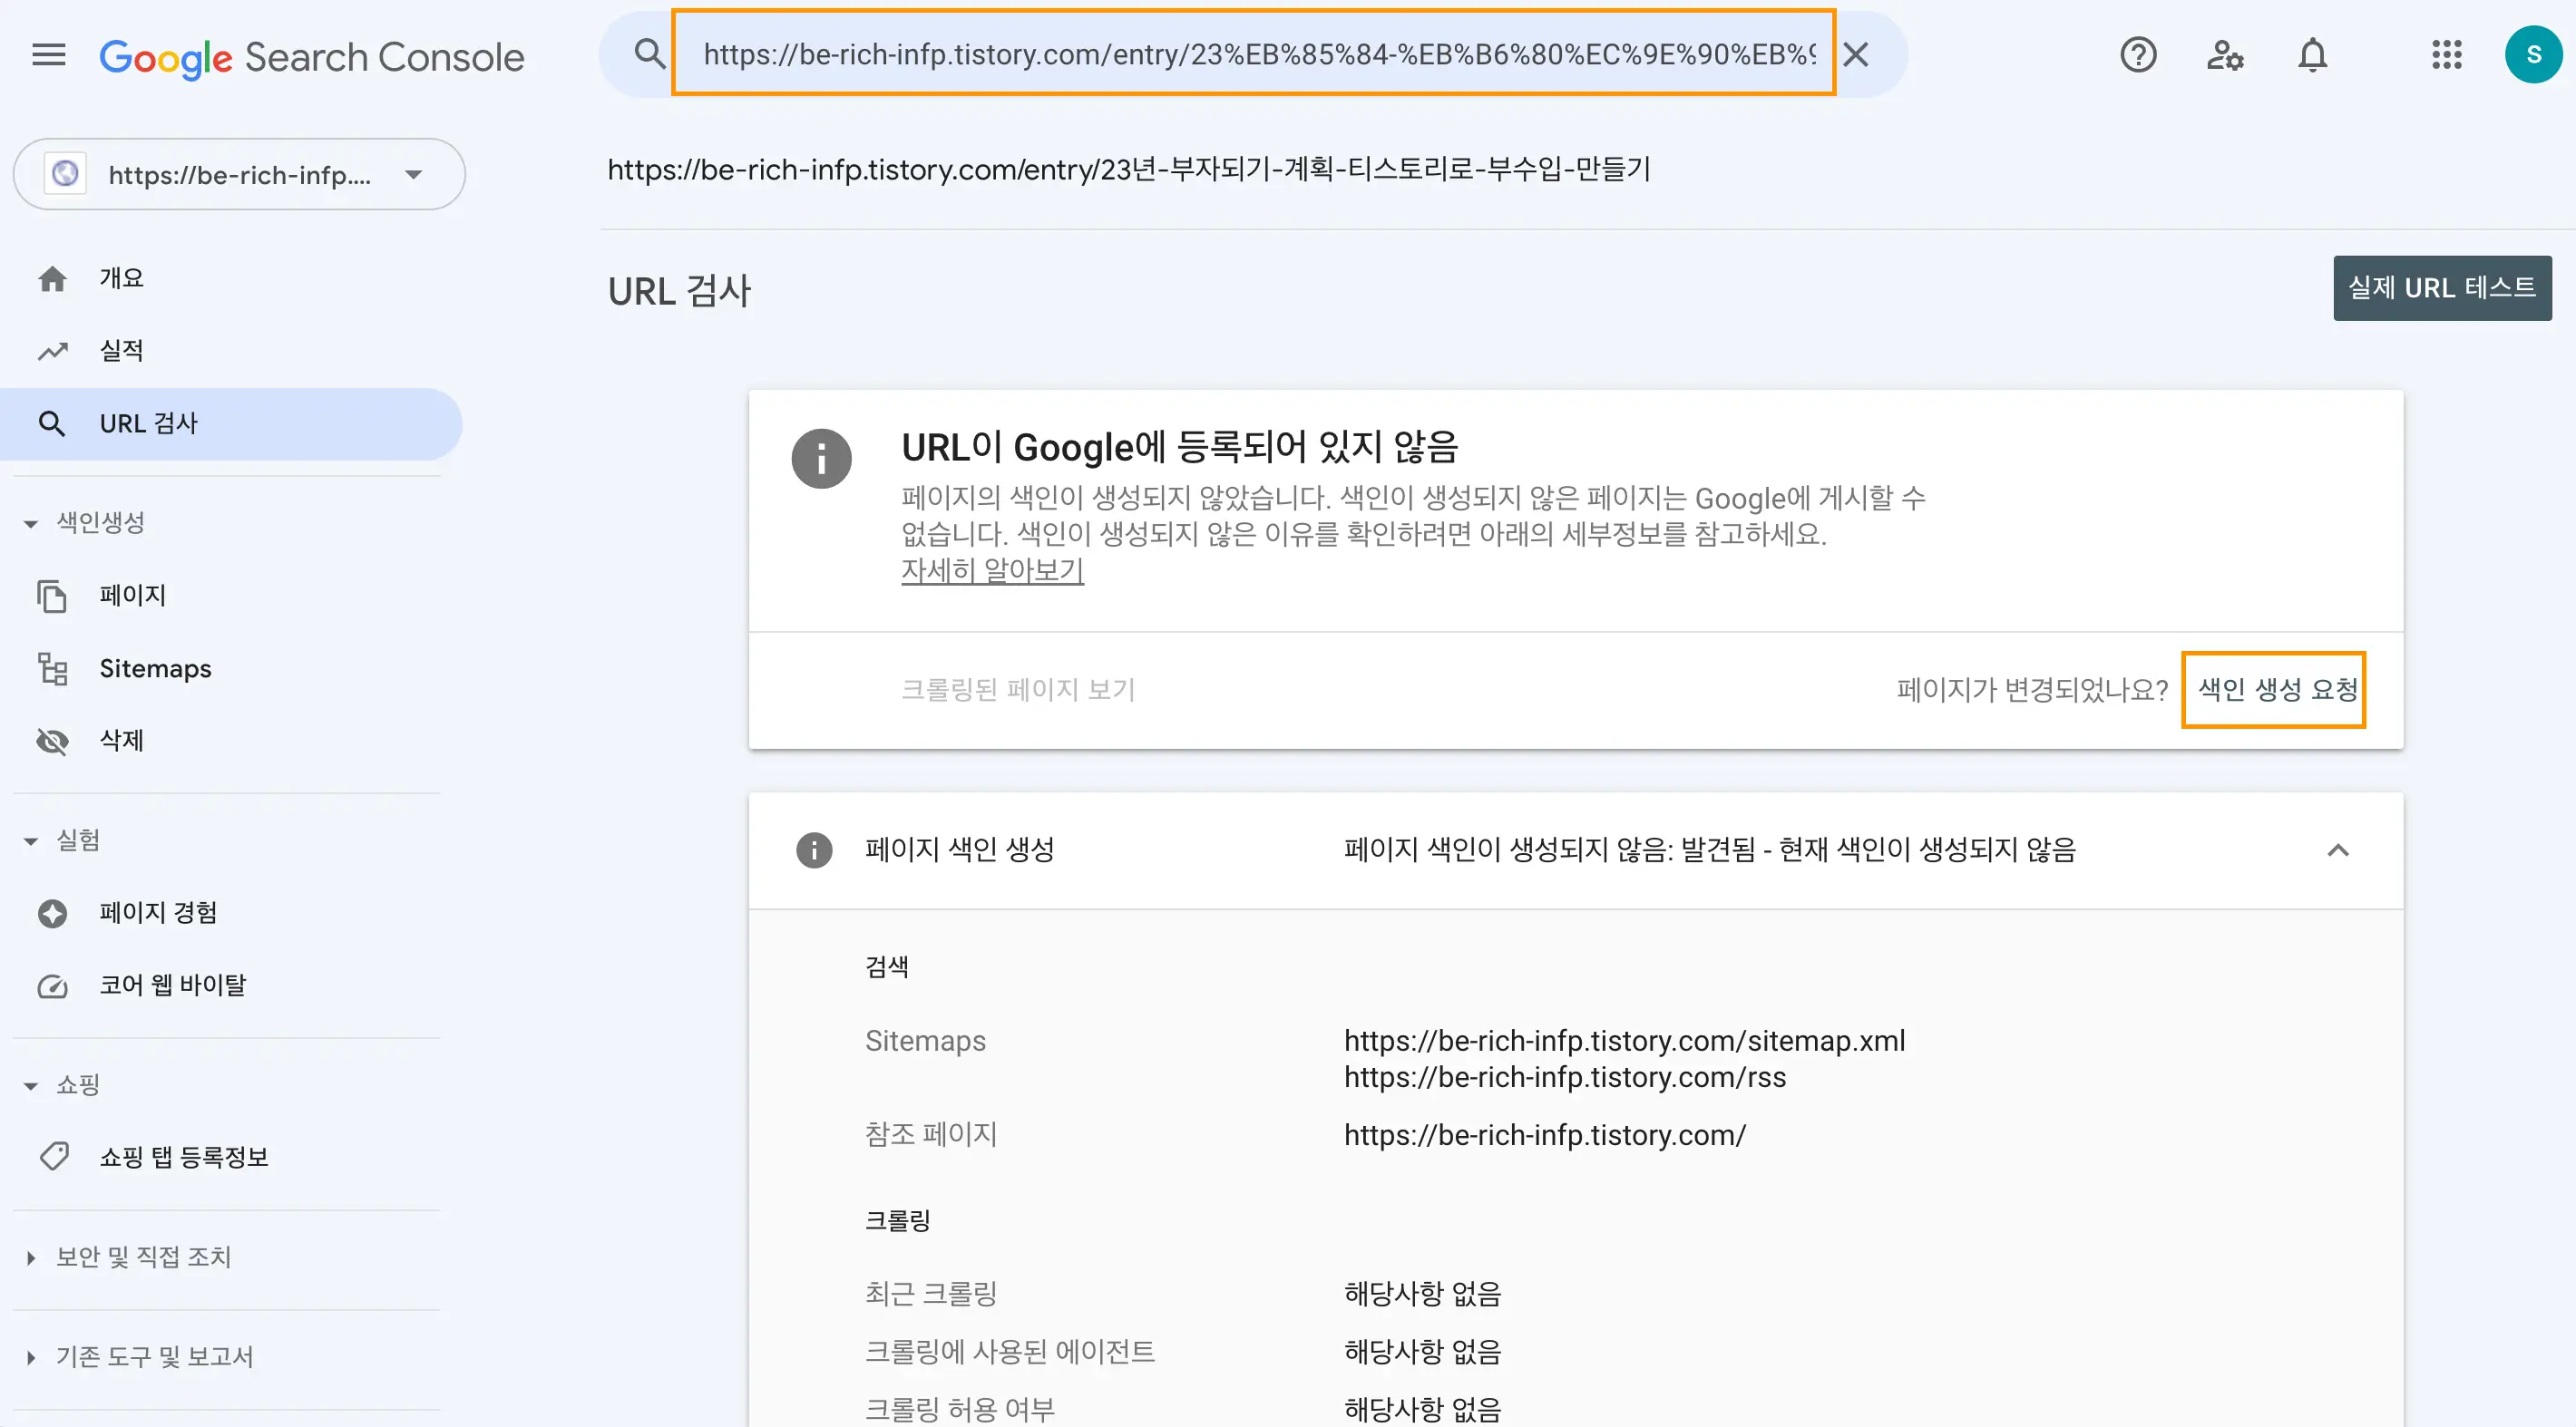Click the 크롤링에 사용된 에이전트 label

pos(1009,1351)
